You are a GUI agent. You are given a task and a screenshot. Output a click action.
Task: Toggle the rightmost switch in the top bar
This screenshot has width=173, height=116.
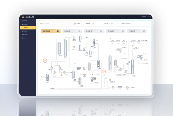111,24
